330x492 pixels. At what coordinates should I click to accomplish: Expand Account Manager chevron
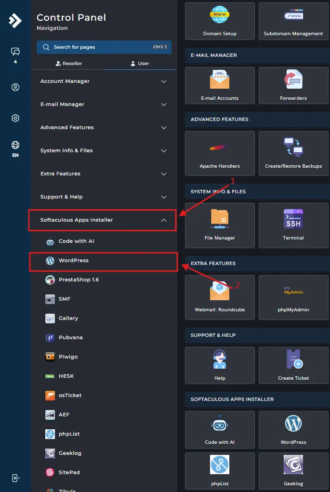click(x=164, y=81)
